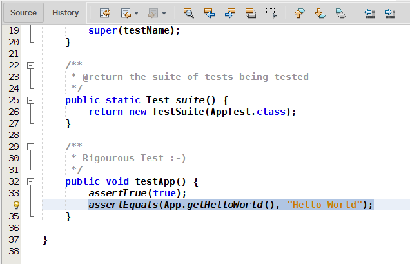Collapse the testApp() method fold at line 32

tap(30, 181)
